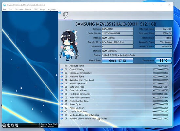This screenshot has height=131, width=180.
Task: Click the Power On Hours value 3961 hours
Action: (164, 47)
